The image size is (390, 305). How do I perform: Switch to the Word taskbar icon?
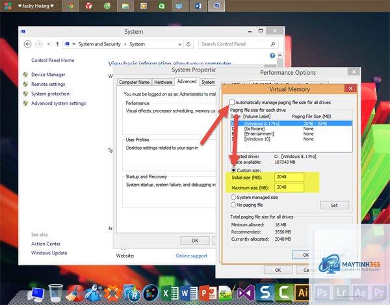(x=198, y=6)
